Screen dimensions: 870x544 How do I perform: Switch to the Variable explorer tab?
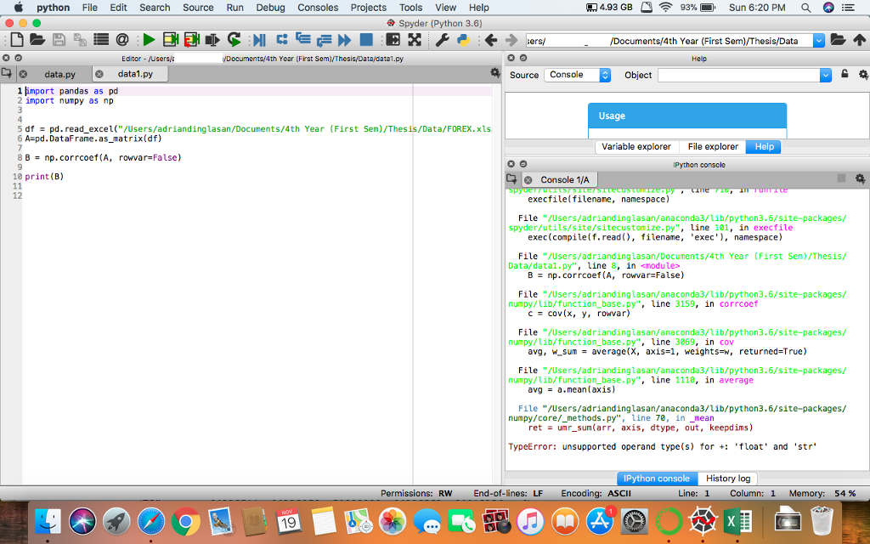coord(636,146)
